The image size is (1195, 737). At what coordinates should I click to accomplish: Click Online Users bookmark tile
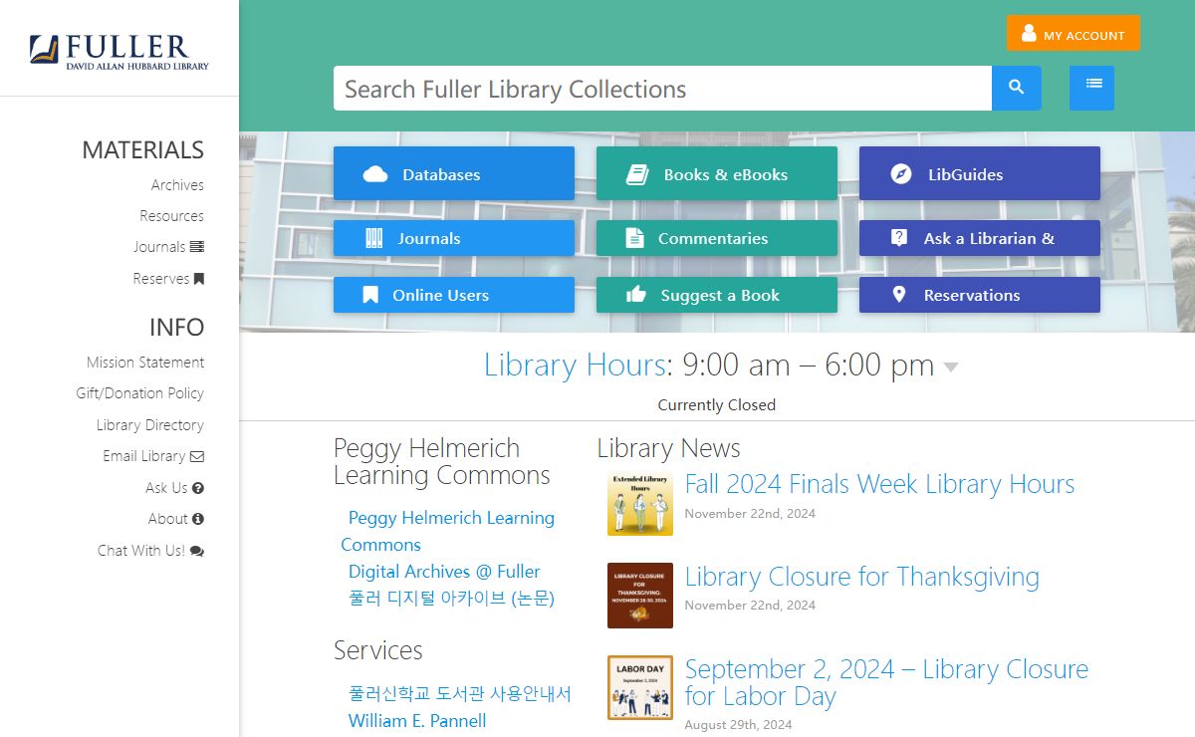453,295
